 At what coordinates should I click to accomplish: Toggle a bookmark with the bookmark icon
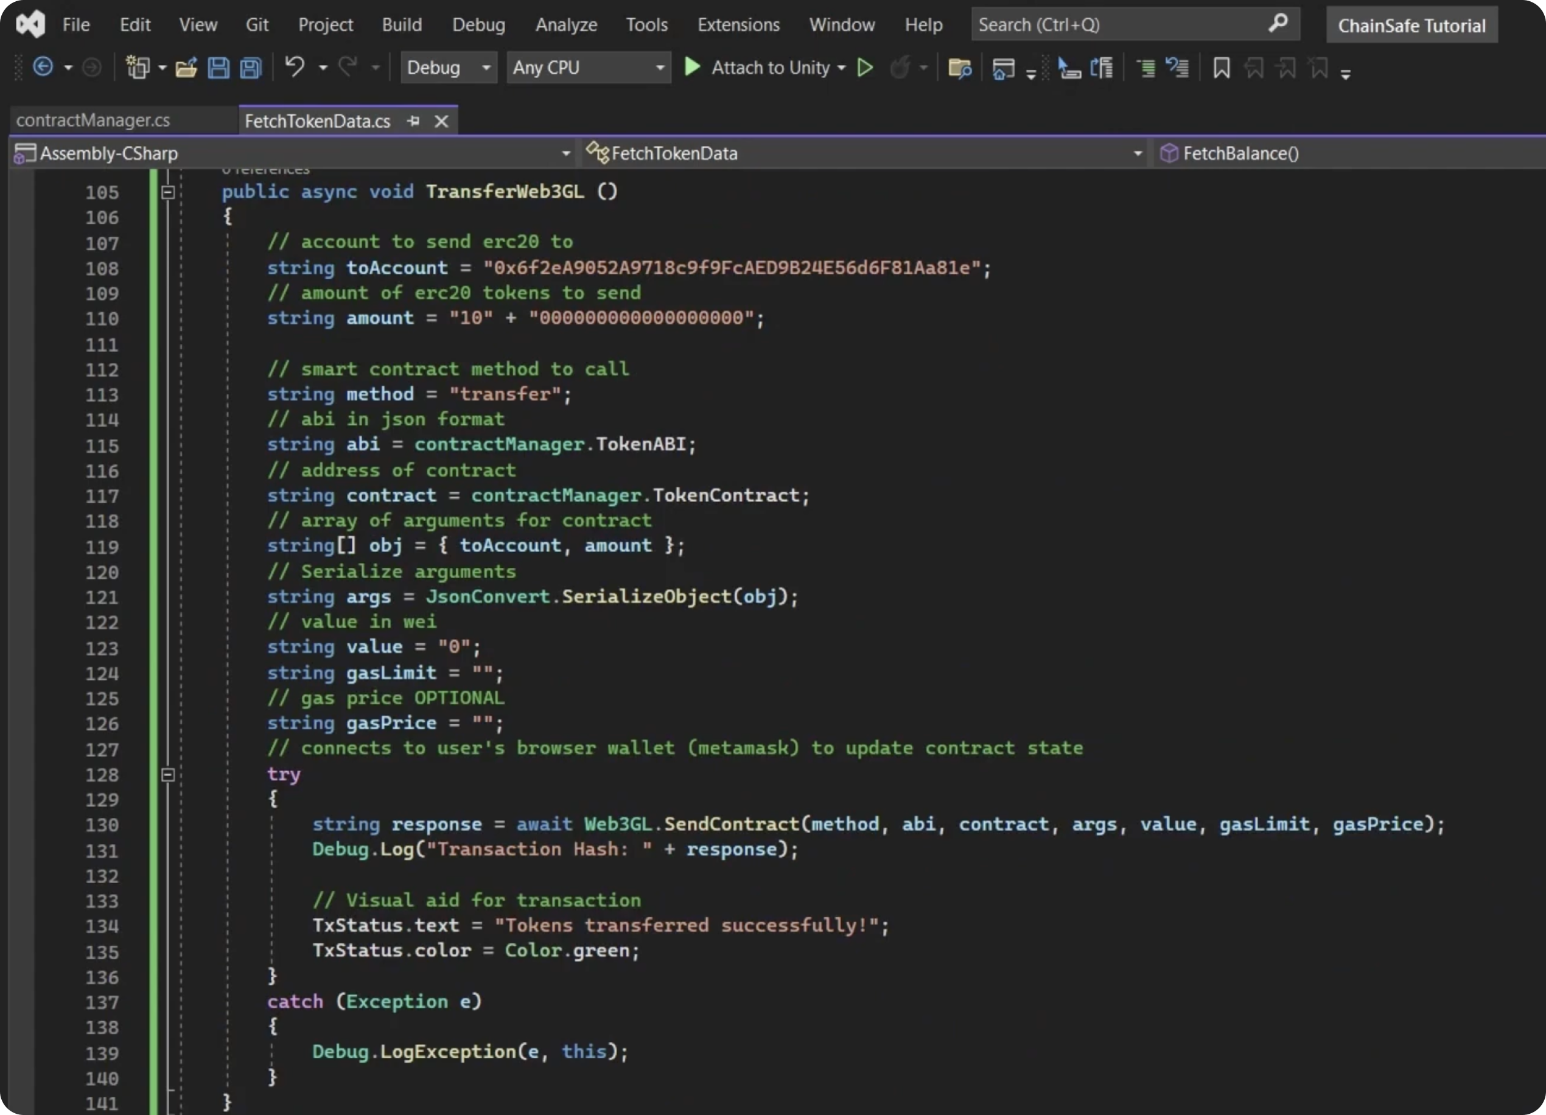pos(1222,68)
